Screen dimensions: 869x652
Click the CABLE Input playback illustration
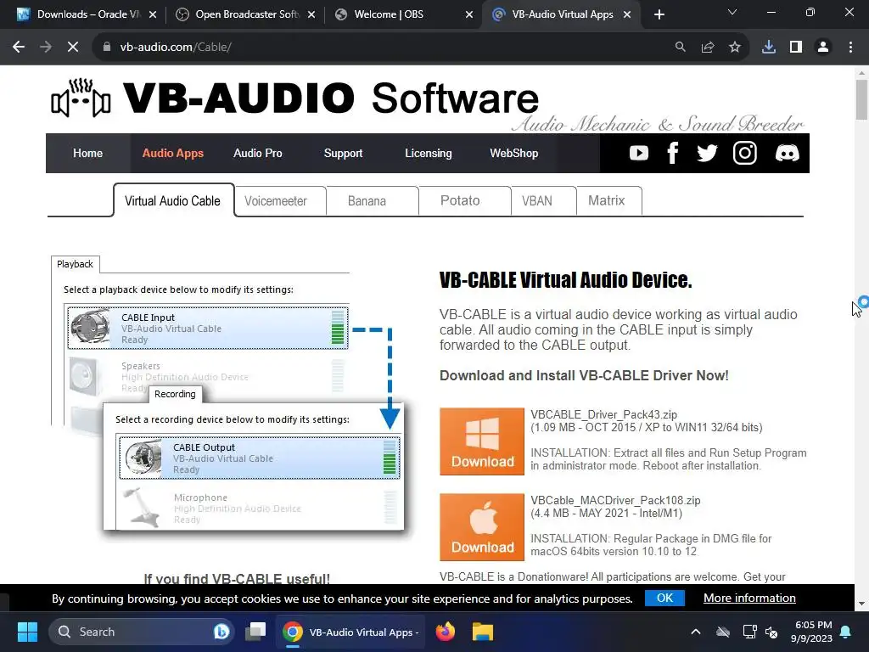pyautogui.click(x=208, y=328)
